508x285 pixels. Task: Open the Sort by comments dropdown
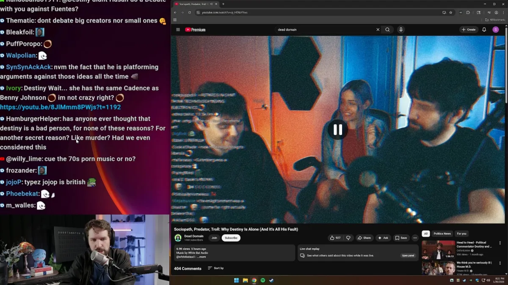click(216, 268)
